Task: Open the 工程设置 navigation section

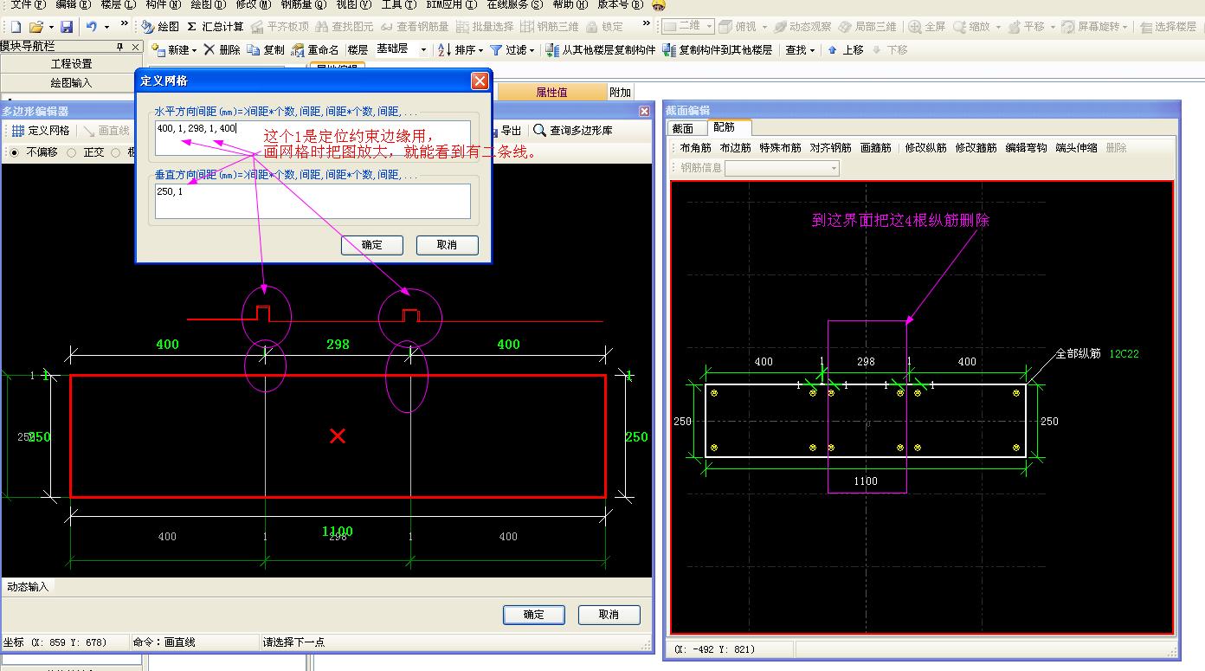Action: point(71,64)
